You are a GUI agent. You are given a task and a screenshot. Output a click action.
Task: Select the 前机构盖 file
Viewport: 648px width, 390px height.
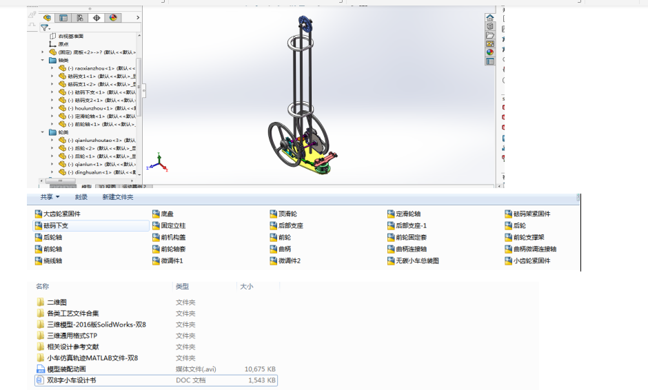(169, 237)
